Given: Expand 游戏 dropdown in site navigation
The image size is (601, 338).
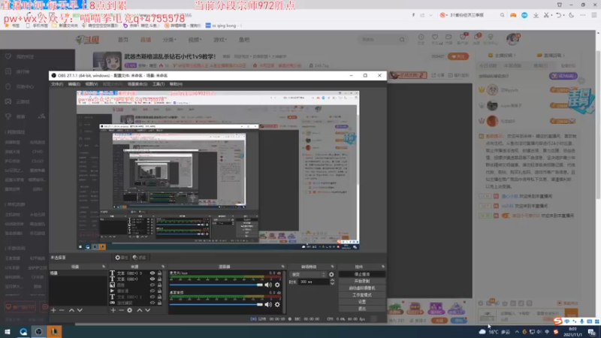Looking at the screenshot, I should point(220,40).
